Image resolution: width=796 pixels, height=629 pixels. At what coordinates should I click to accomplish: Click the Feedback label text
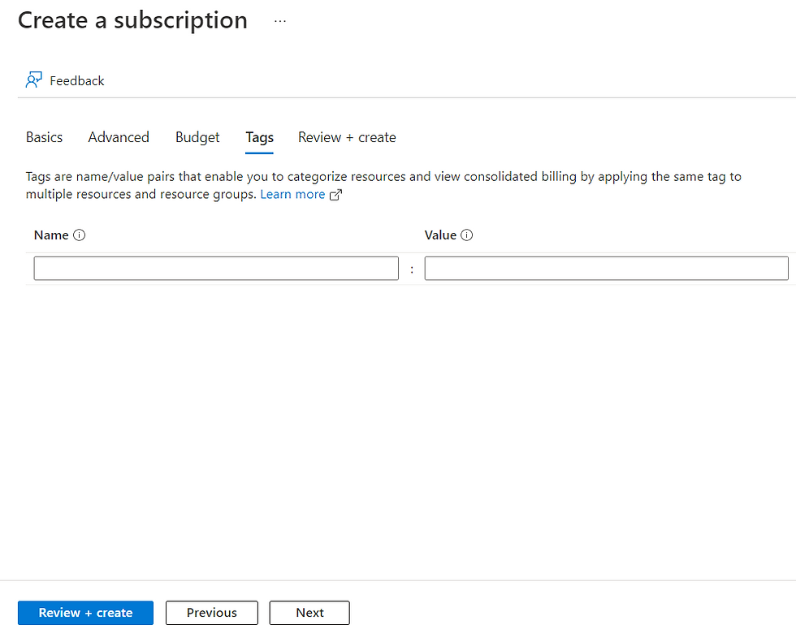77,80
